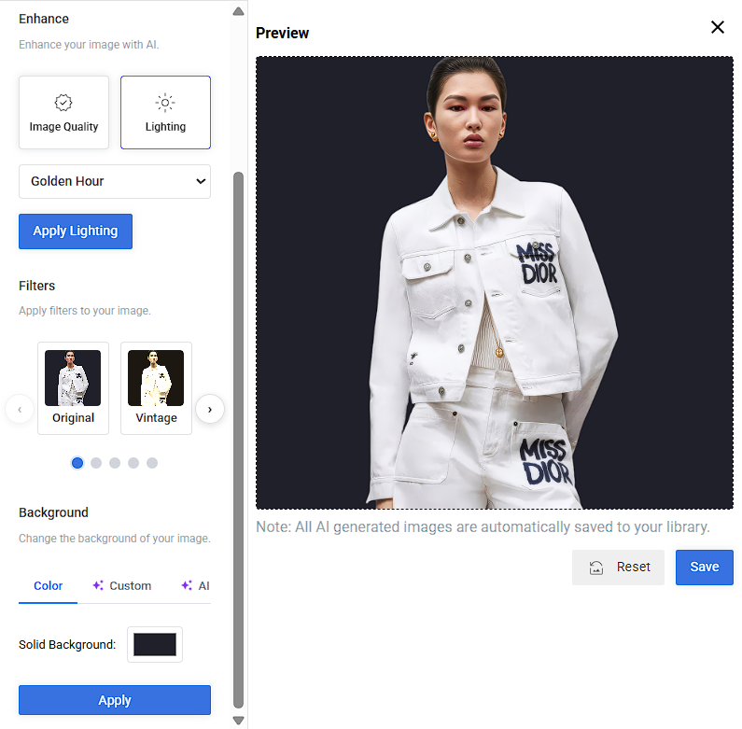Click the sparkle icon beside AI

187,585
